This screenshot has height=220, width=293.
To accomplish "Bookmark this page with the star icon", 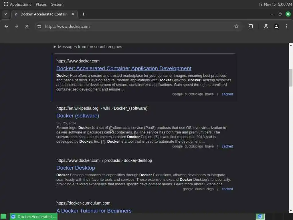I will click(x=236, y=26).
